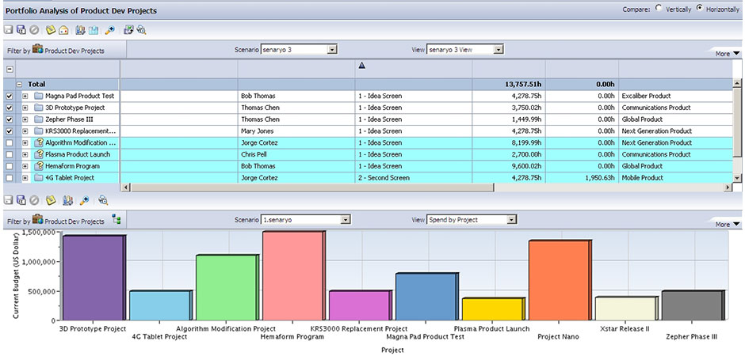
Task: Uncheck the Magna Pad Product Test checkbox
Action: pos(9,96)
